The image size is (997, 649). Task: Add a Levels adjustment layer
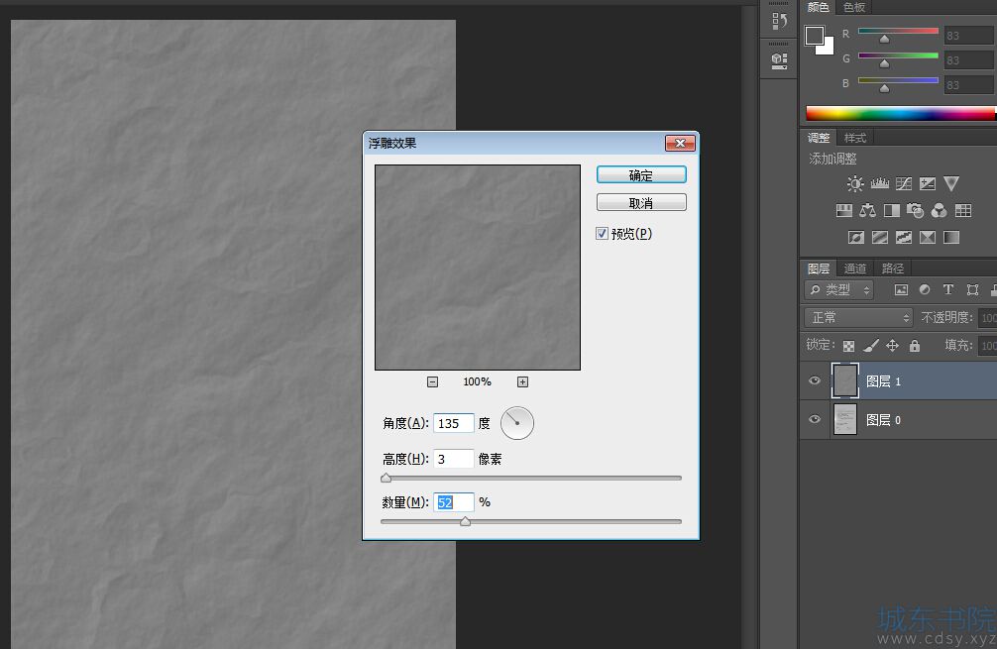pos(879,183)
